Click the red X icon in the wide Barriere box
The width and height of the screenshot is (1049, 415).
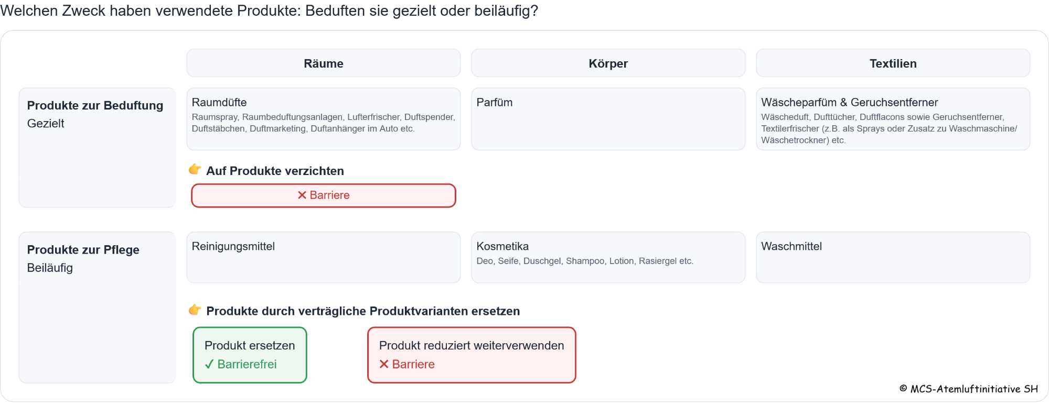(x=302, y=195)
